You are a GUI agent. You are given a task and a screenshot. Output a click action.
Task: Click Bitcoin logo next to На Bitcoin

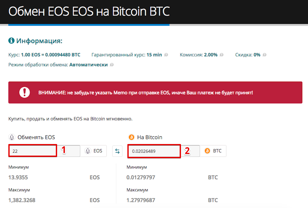[131, 137]
